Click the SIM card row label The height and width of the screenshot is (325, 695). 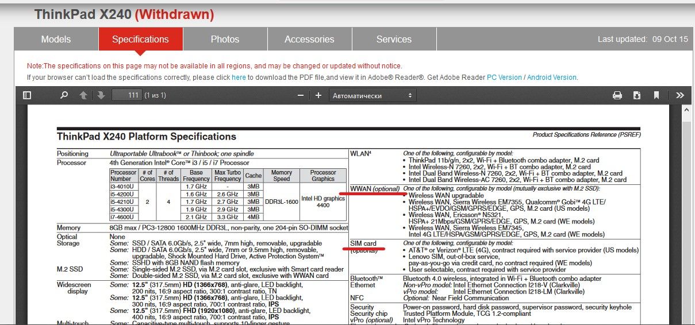tap(363, 243)
